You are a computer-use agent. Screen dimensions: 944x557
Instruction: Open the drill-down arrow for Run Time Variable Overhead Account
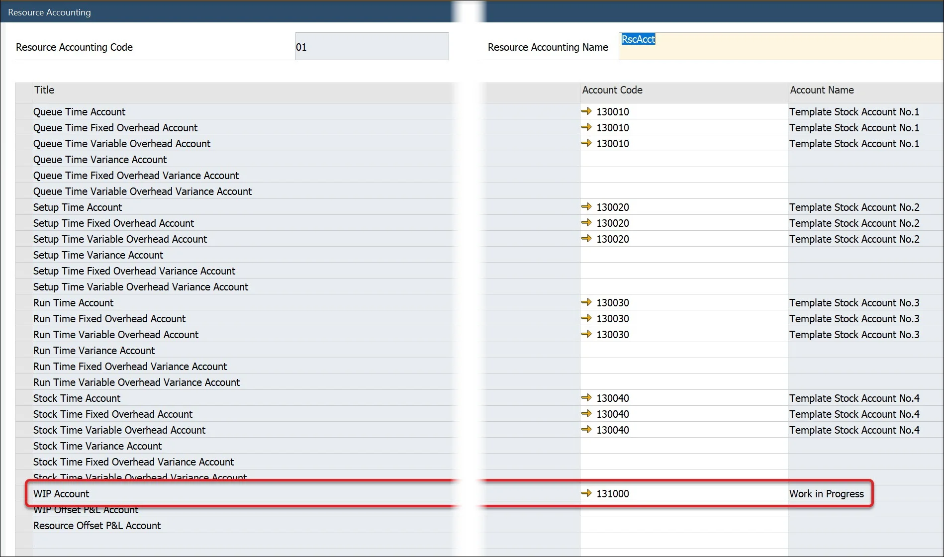pos(587,334)
